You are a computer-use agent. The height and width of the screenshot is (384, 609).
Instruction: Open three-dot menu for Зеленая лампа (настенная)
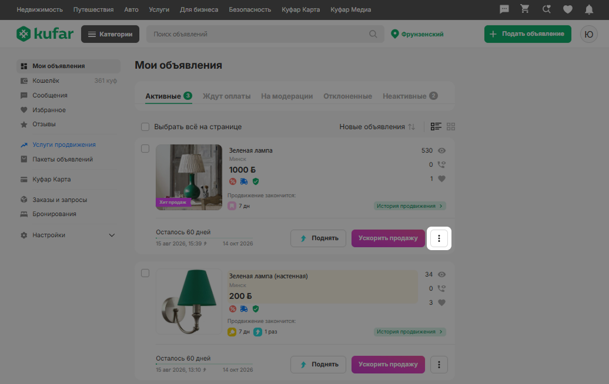point(439,365)
